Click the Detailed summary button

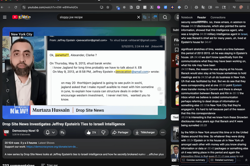pyautogui.click(x=222, y=160)
